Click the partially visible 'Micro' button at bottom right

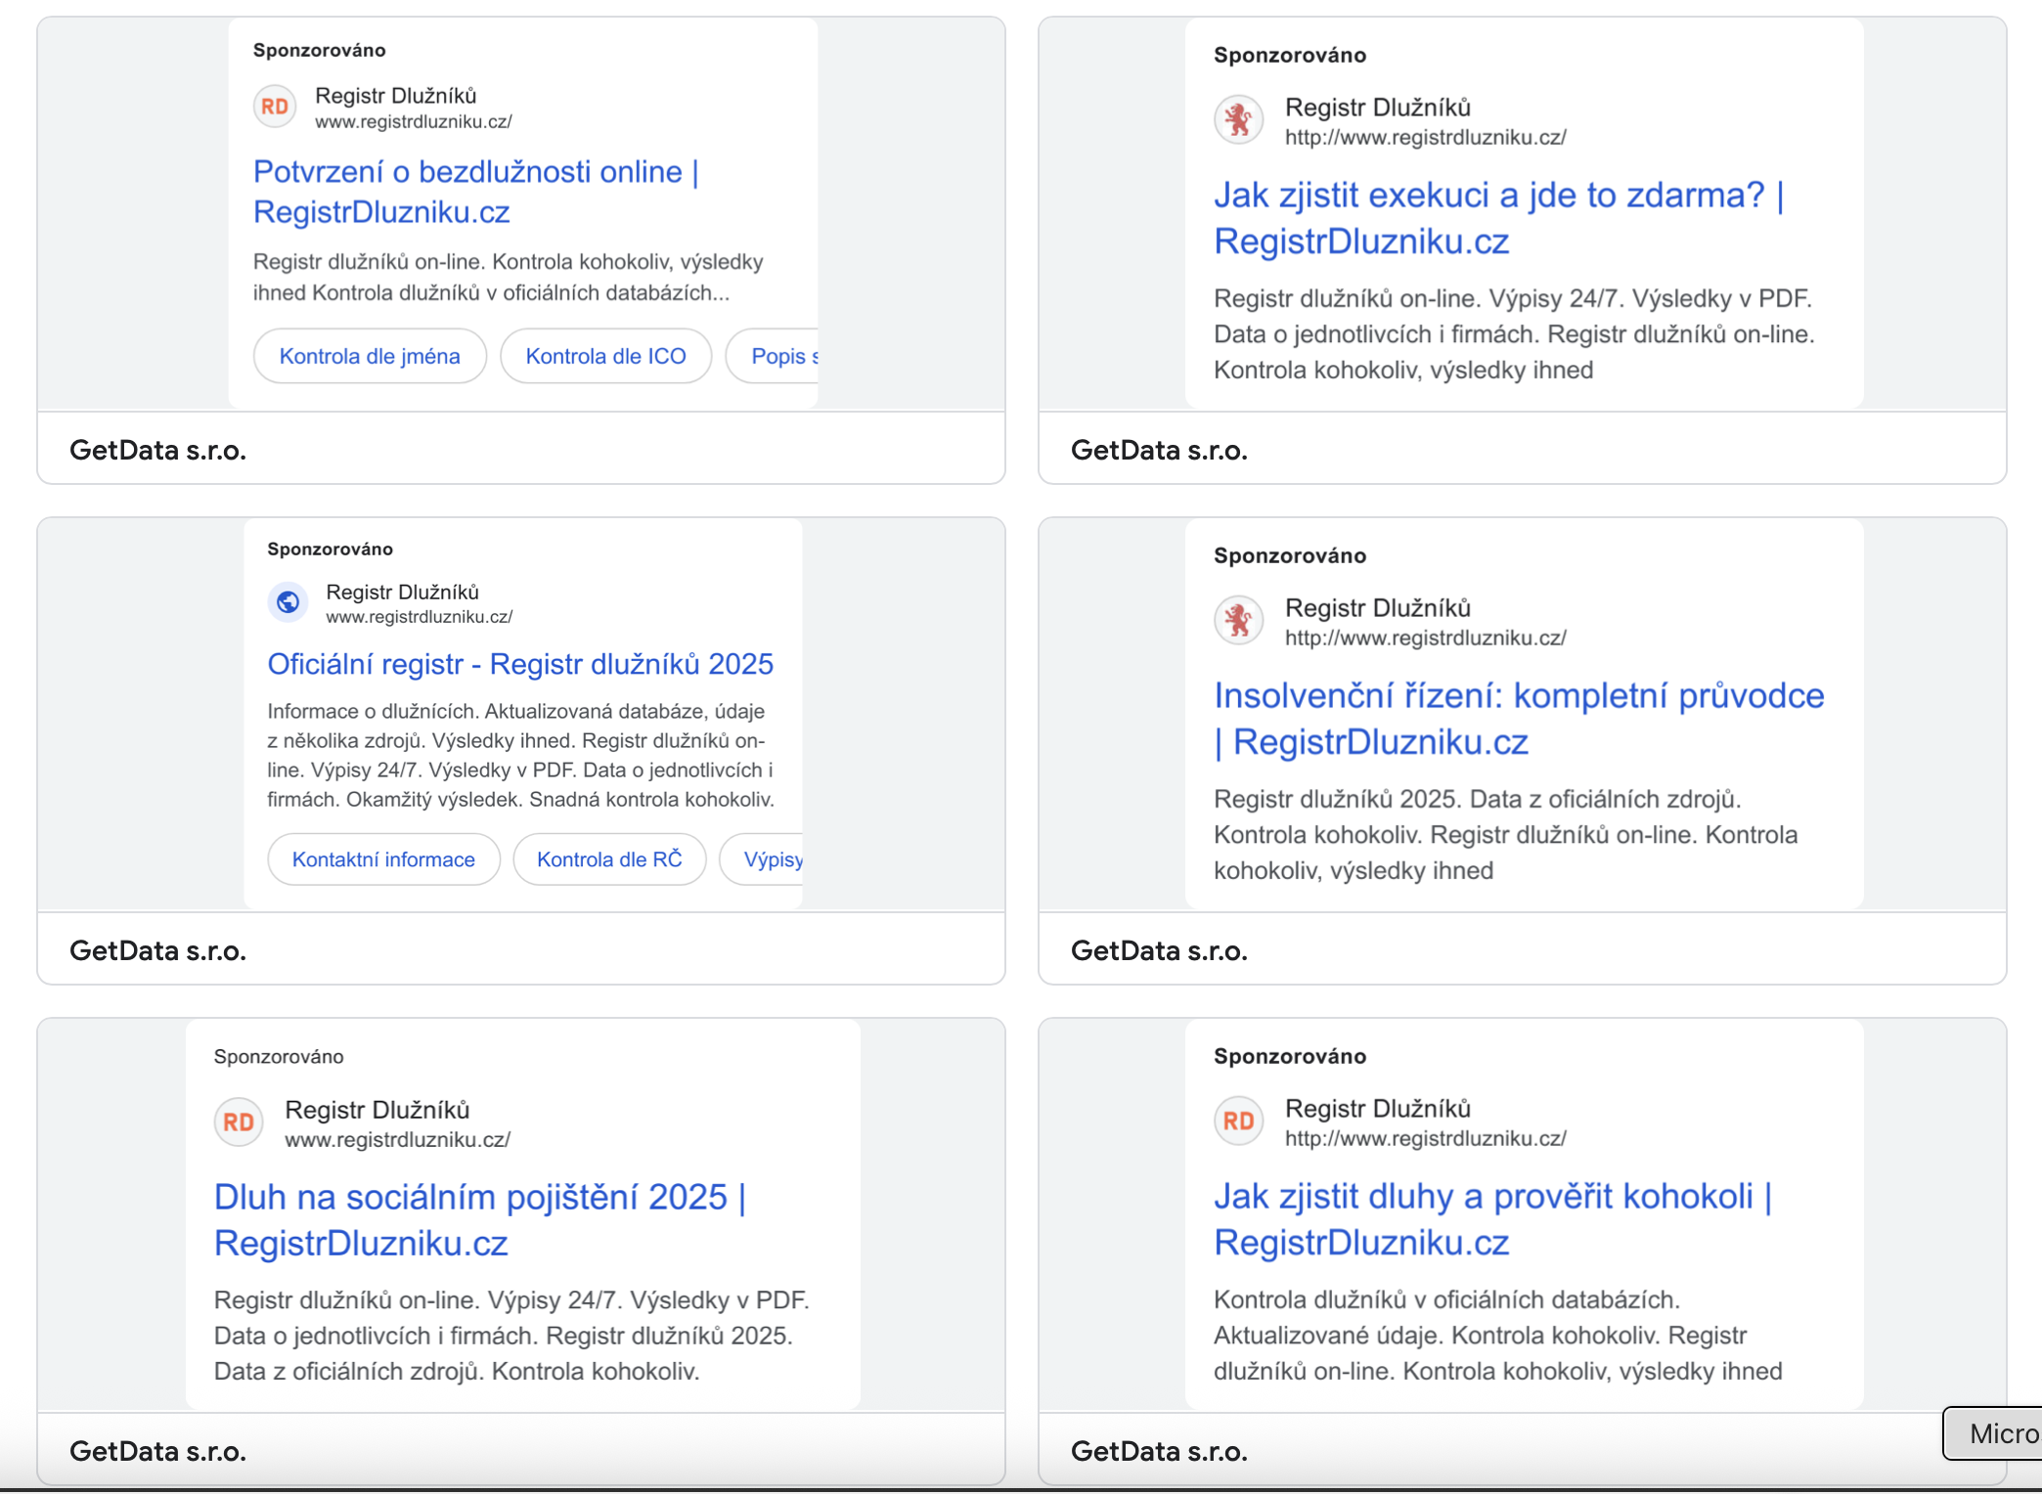coord(1992,1433)
